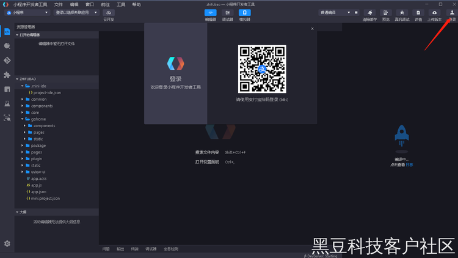
Task: Open the Git source control sidebar icon
Action: (x=7, y=61)
